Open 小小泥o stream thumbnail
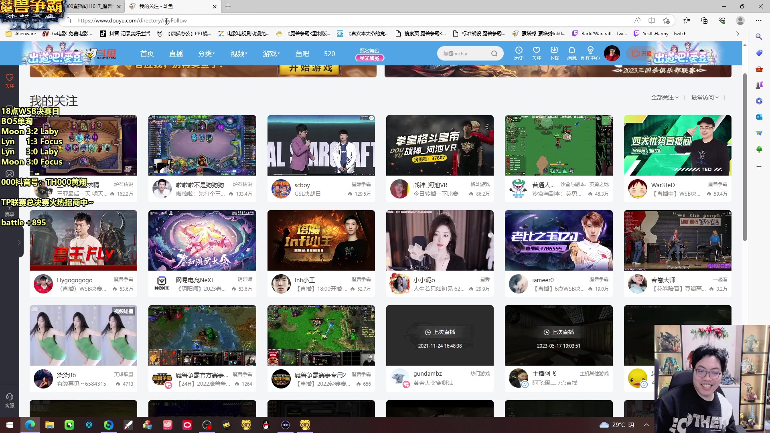Screen dimensions: 770x433 click(x=440, y=240)
